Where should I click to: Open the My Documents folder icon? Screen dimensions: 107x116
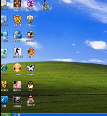tap(4, 3)
